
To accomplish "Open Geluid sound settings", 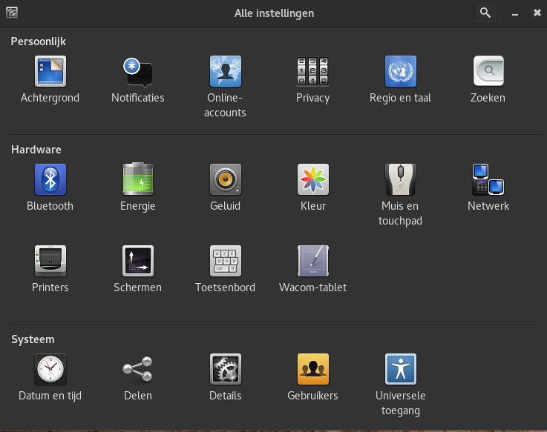I will coord(226,187).
